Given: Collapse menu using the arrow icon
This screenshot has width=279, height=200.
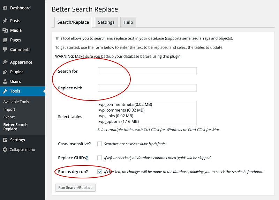Looking at the screenshot, I should click(5, 150).
